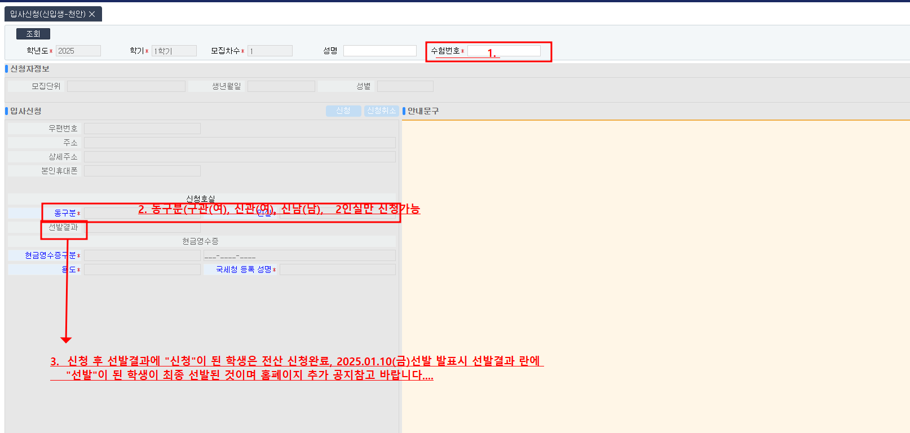910x433 pixels.
Task: Click the 성별 gender field
Action: coord(405,86)
